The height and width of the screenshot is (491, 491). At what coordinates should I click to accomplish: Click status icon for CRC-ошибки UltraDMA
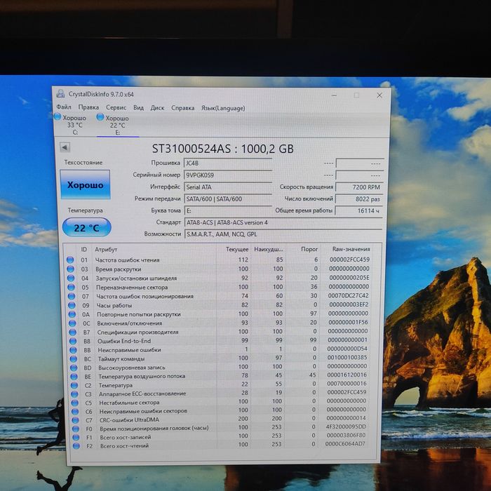pyautogui.click(x=76, y=420)
